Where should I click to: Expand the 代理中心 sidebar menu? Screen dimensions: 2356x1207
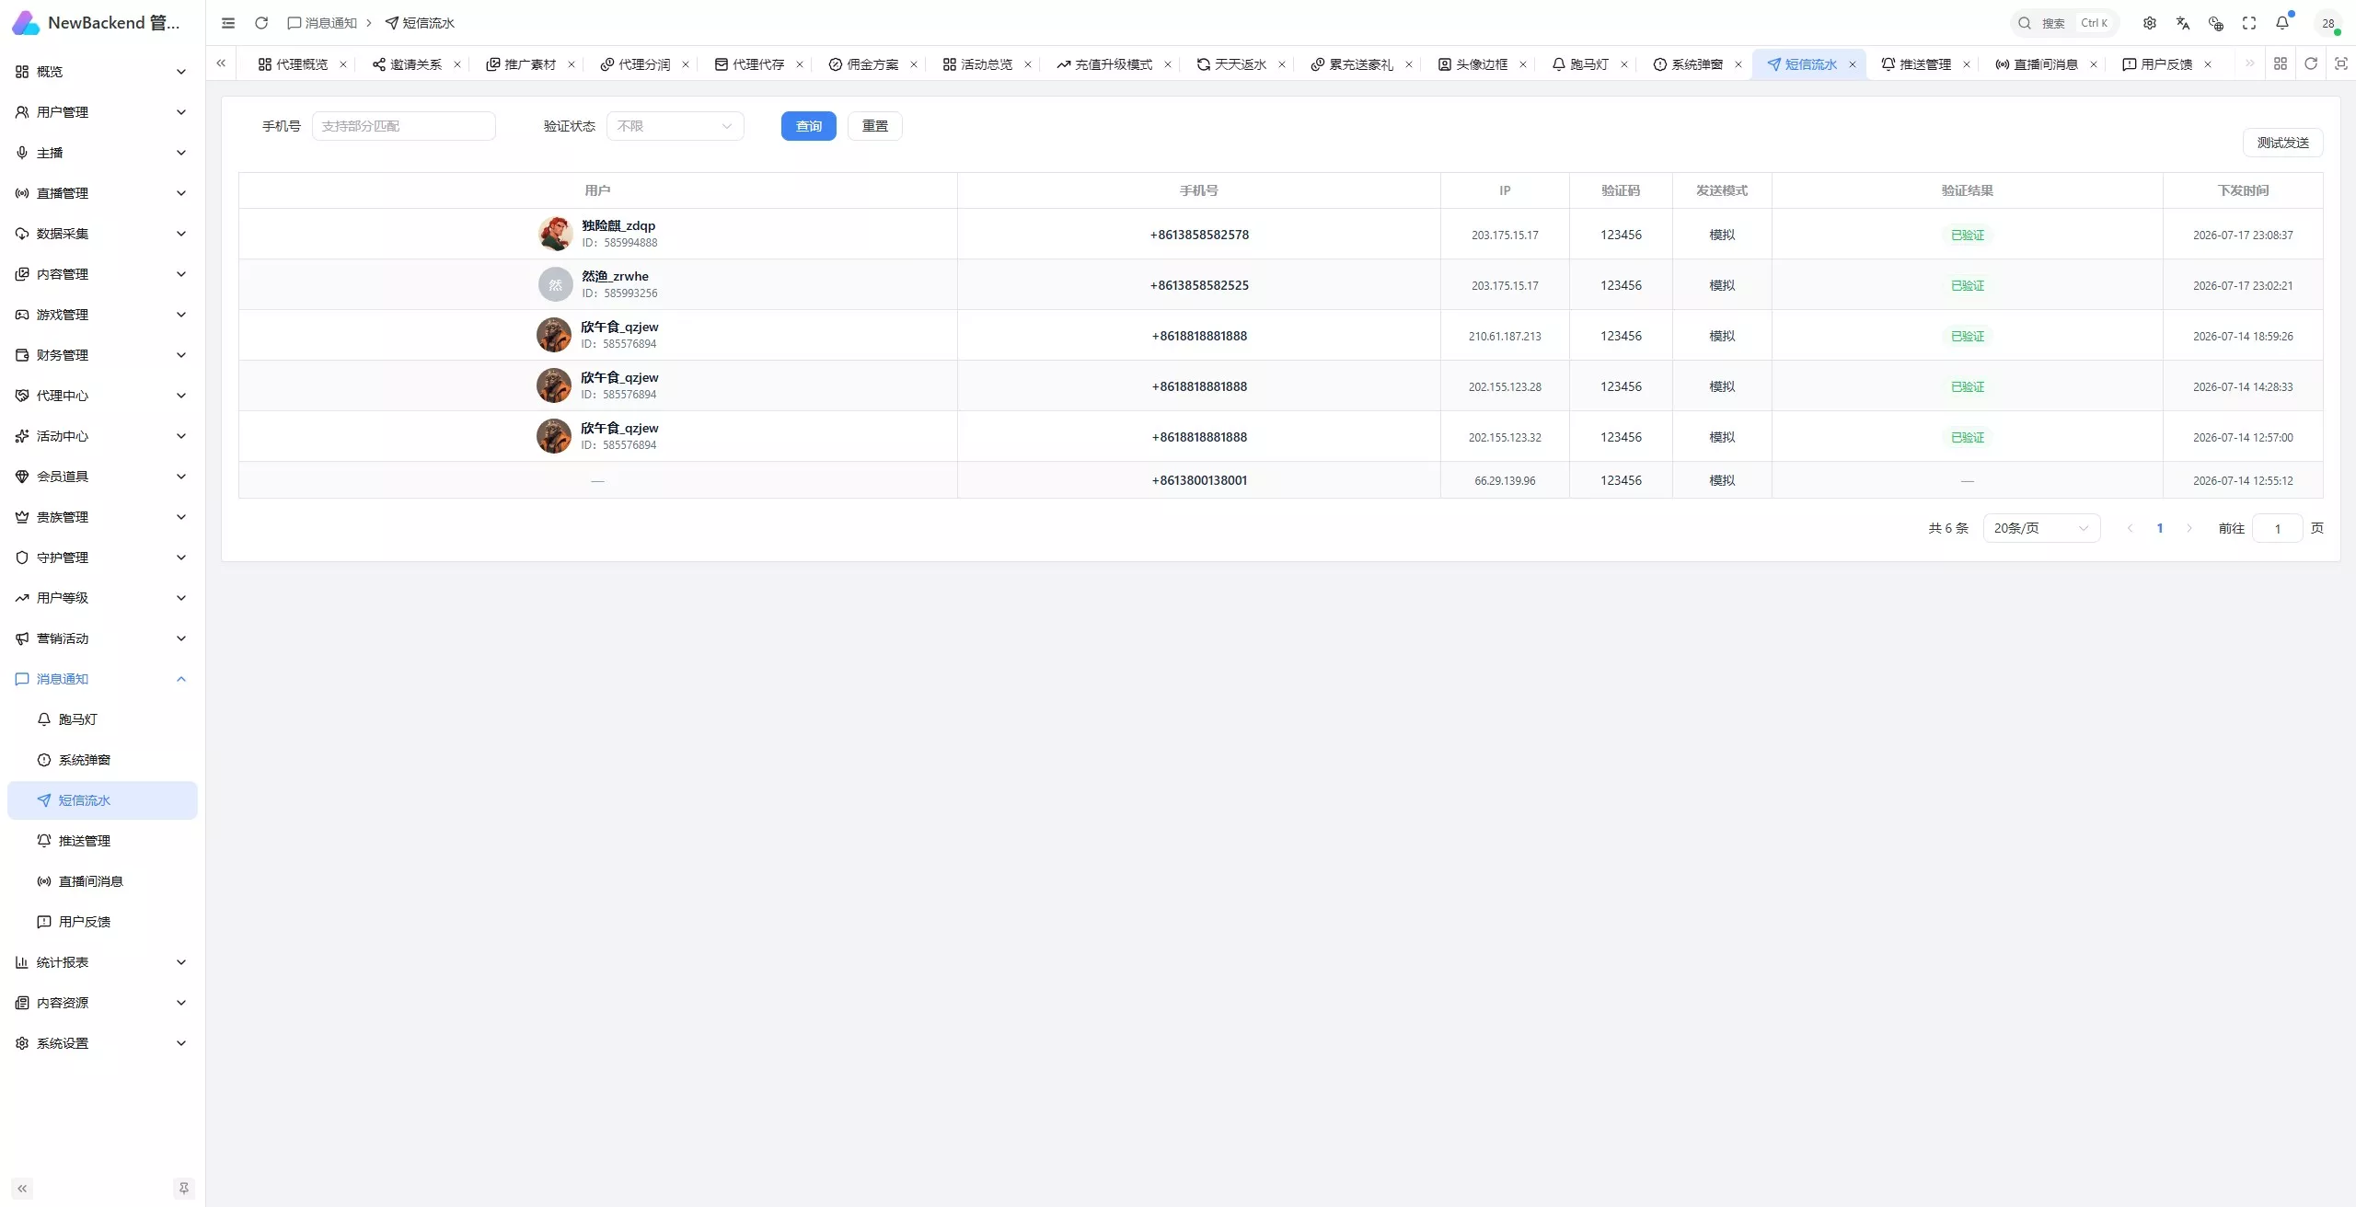coord(102,396)
